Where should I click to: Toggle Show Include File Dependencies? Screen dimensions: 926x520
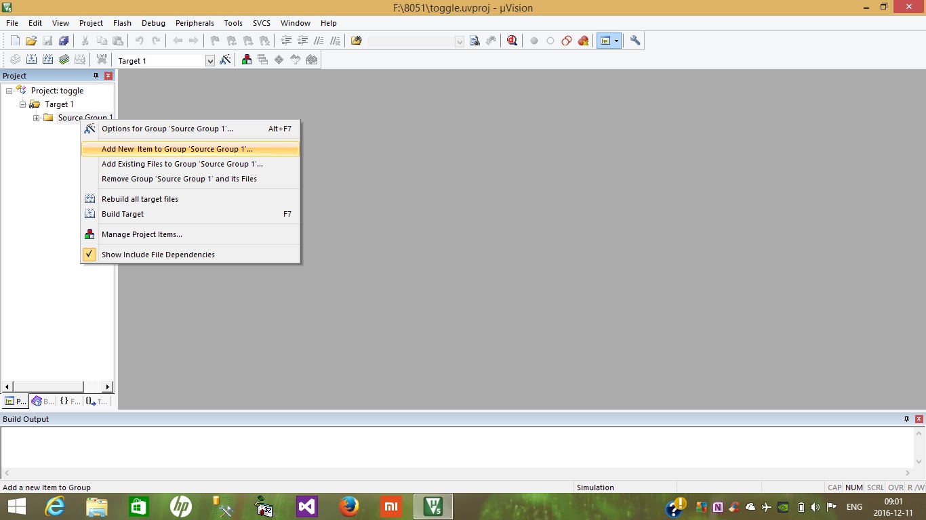(x=158, y=254)
